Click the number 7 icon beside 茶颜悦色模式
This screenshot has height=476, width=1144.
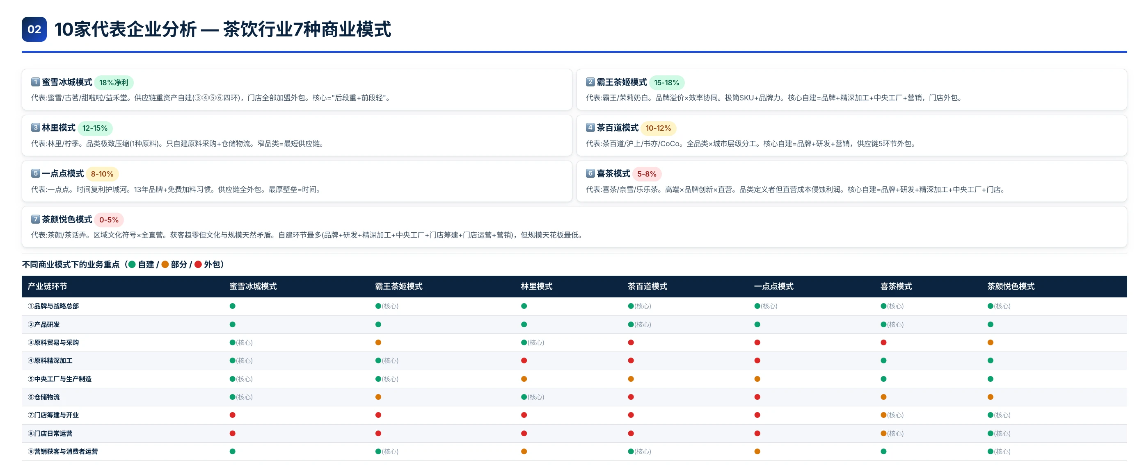click(x=36, y=220)
